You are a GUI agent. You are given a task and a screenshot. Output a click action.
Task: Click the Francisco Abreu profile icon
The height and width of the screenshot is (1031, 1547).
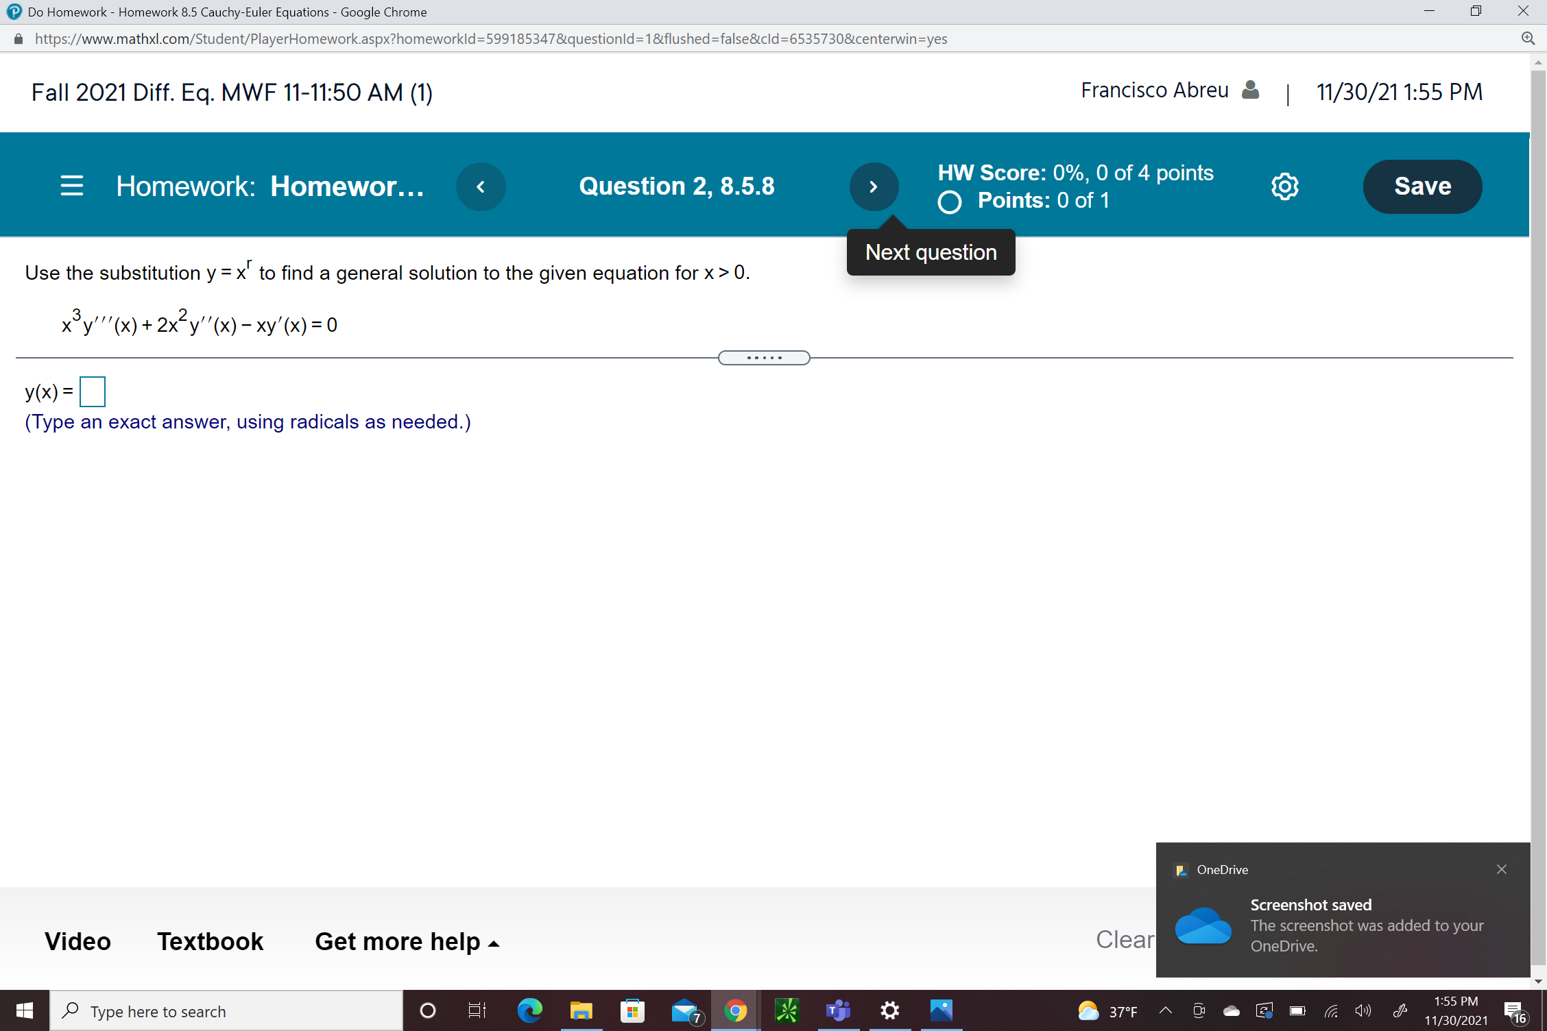coord(1249,89)
